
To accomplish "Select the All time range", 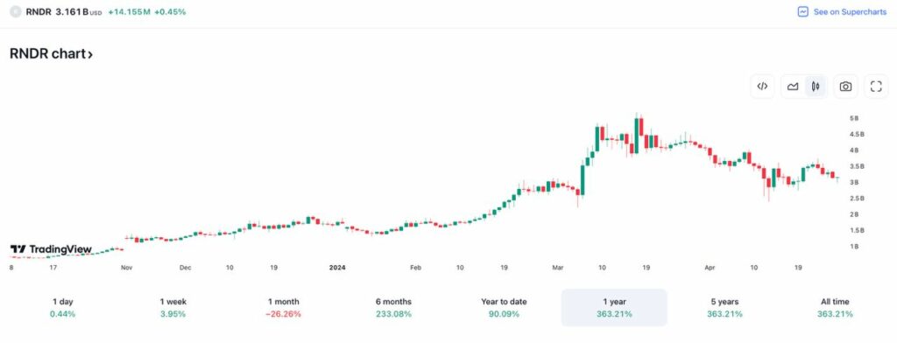I will tap(835, 307).
